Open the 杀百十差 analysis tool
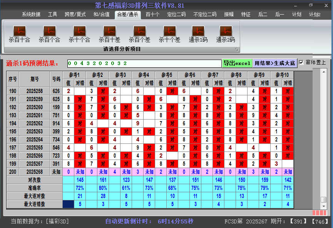 (109, 33)
